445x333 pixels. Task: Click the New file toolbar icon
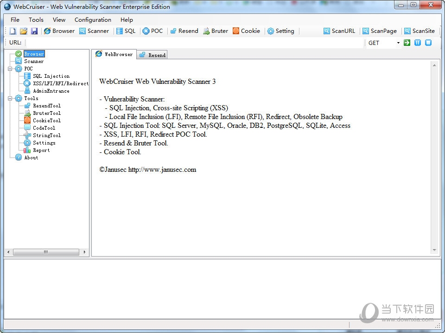coord(13,31)
